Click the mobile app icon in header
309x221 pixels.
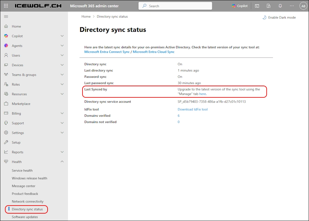[269, 6]
